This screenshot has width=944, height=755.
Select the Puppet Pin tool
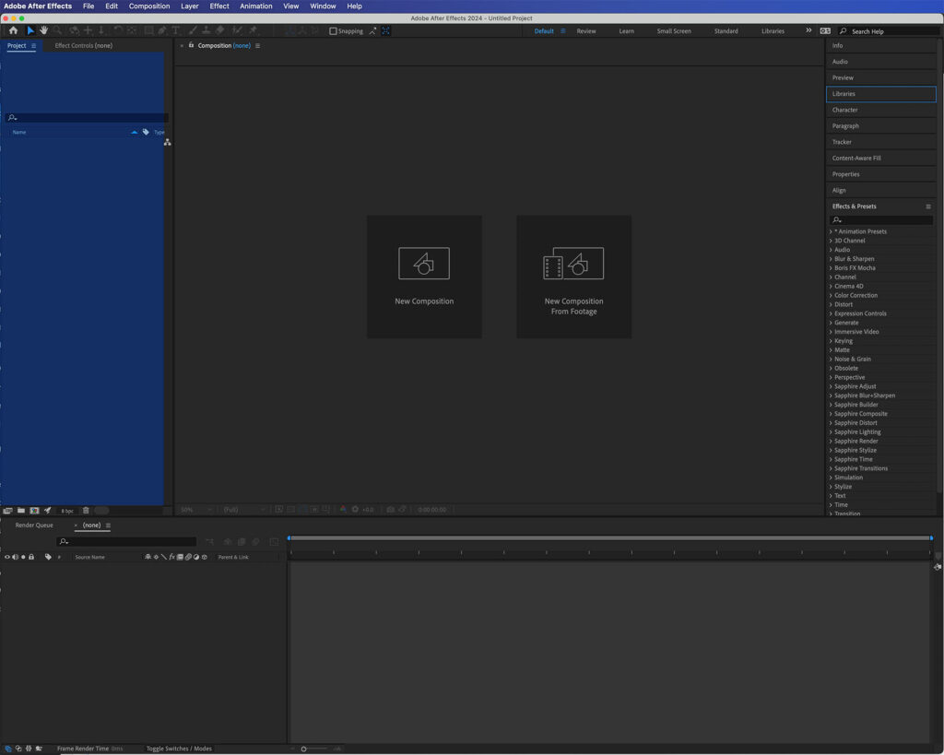253,30
